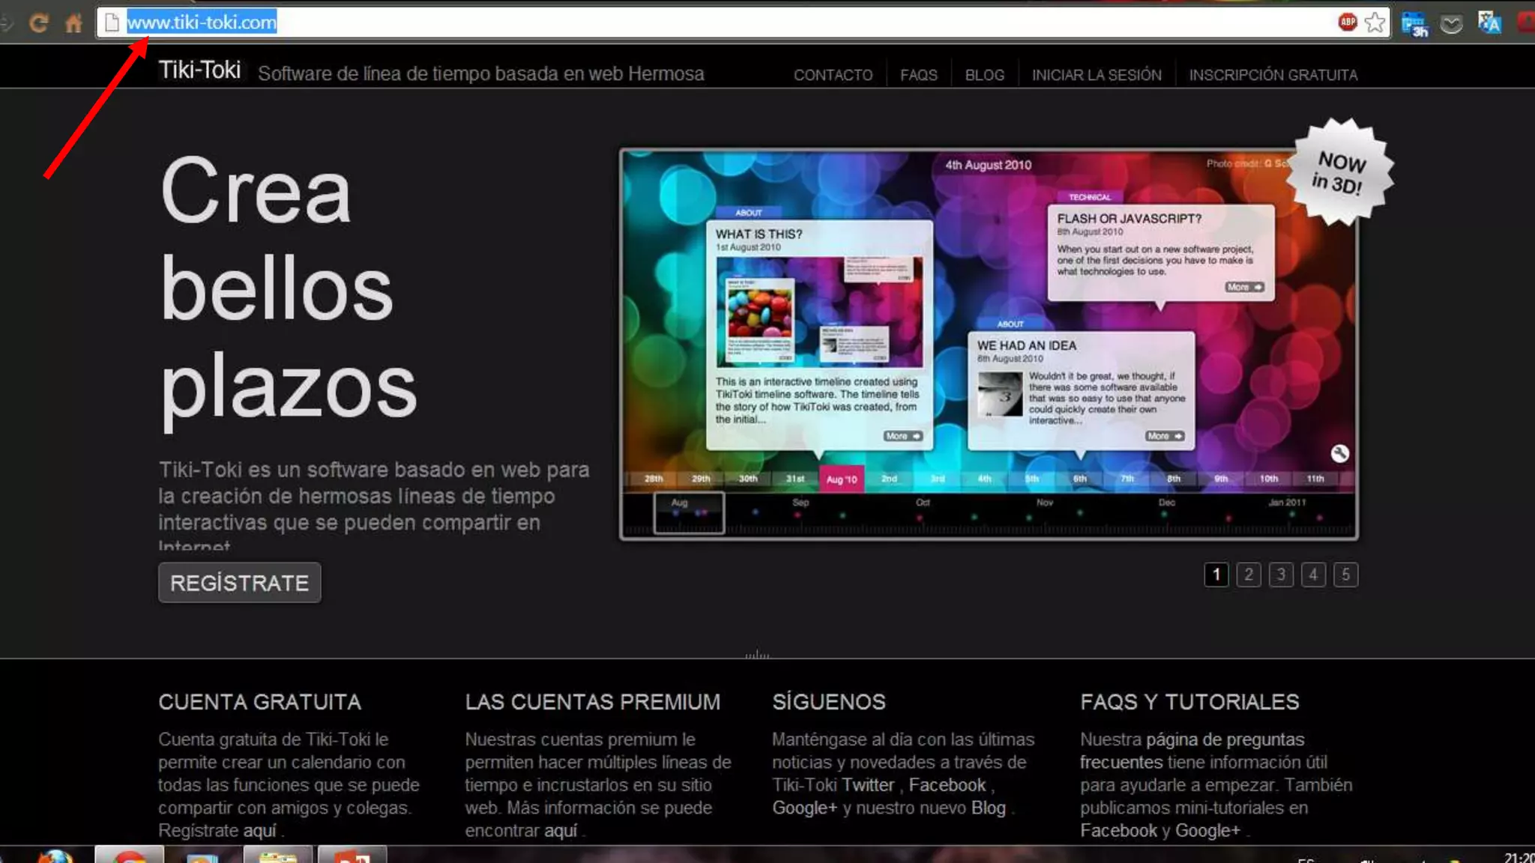The image size is (1535, 863).
Task: Reload the page with the refresh icon
Action: (39, 23)
